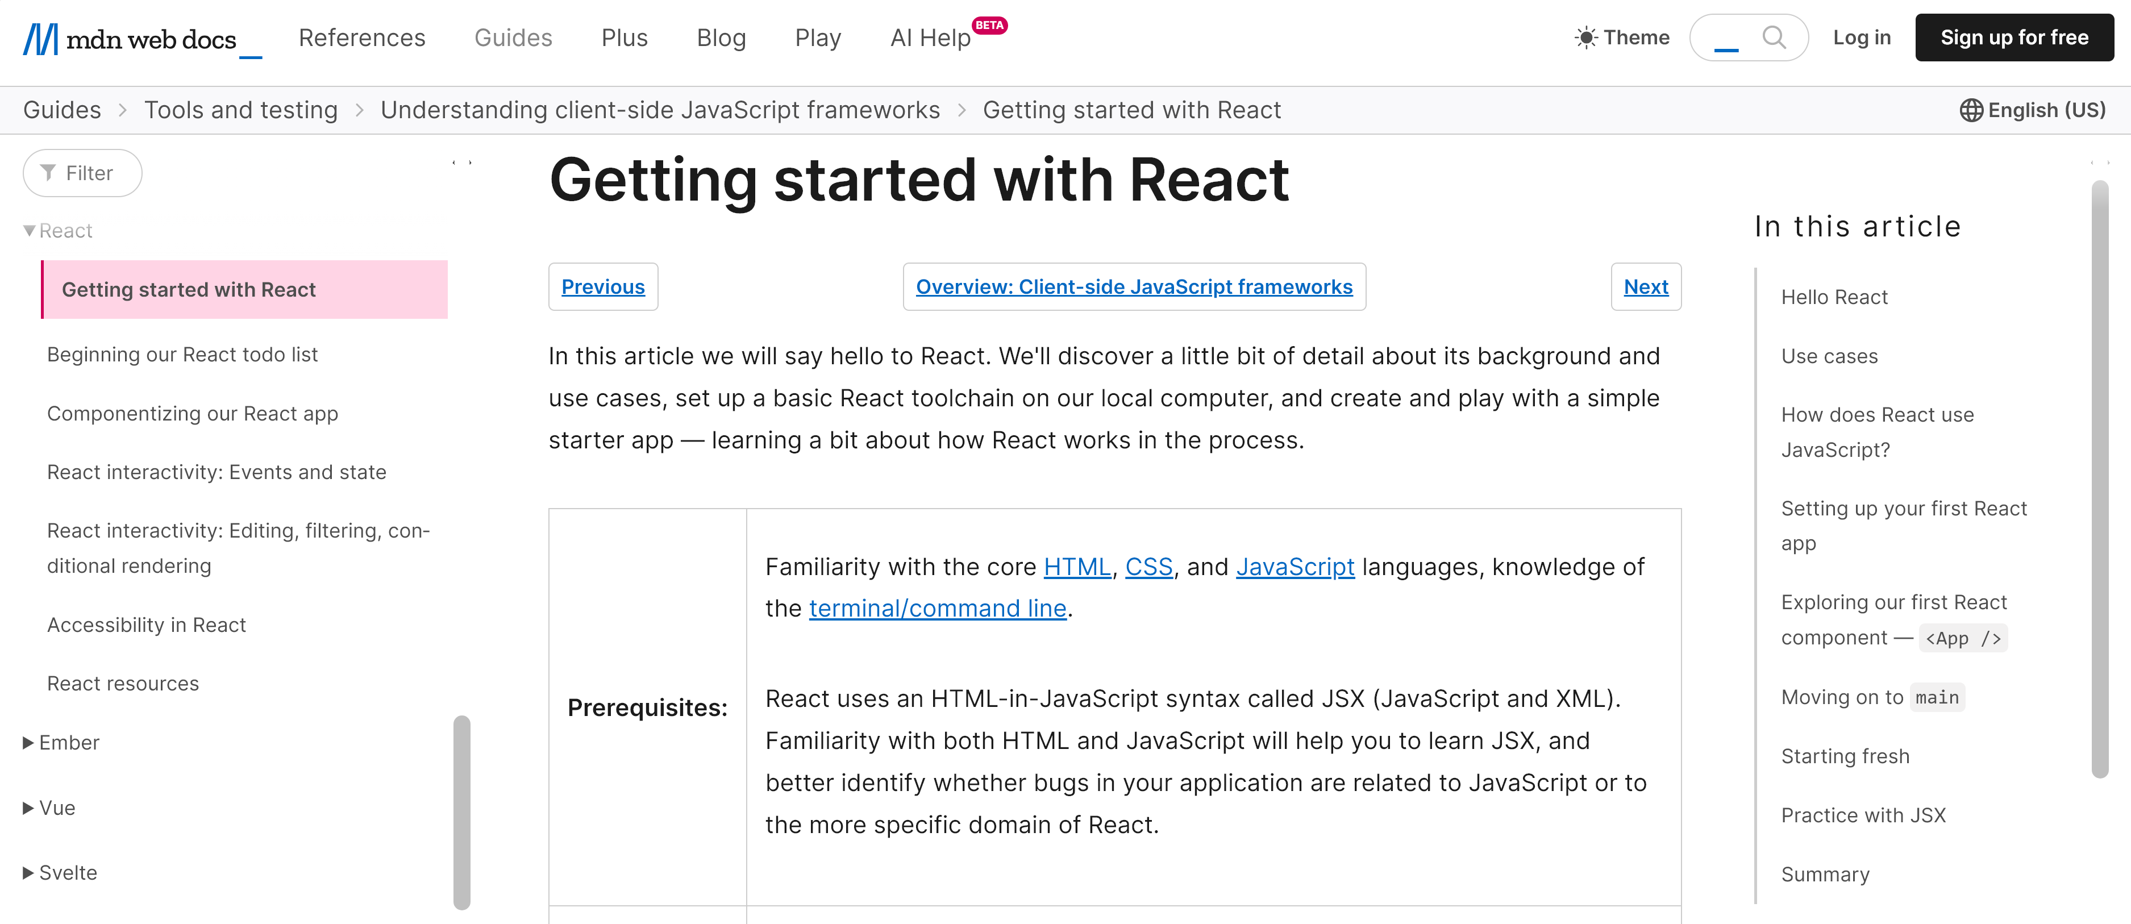
Task: Expand the Ember sidebar section
Action: 60,743
